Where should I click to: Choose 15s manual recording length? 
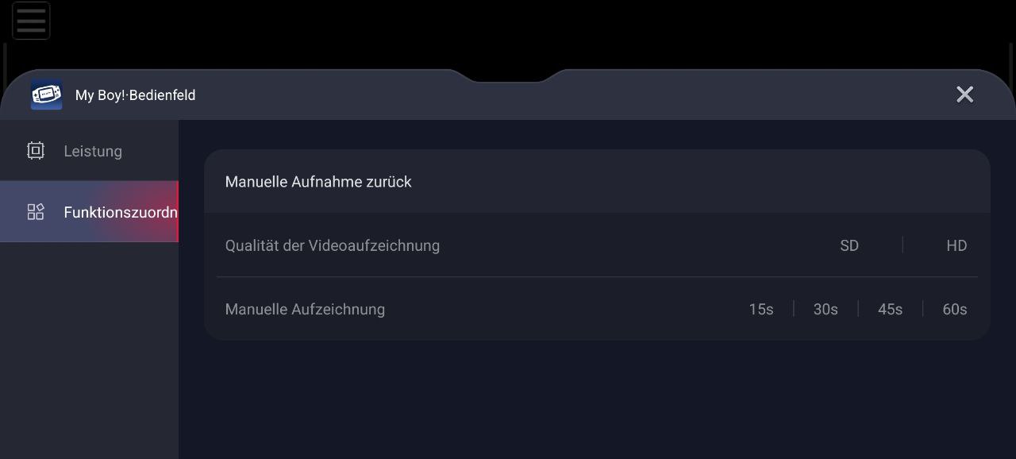(x=760, y=309)
